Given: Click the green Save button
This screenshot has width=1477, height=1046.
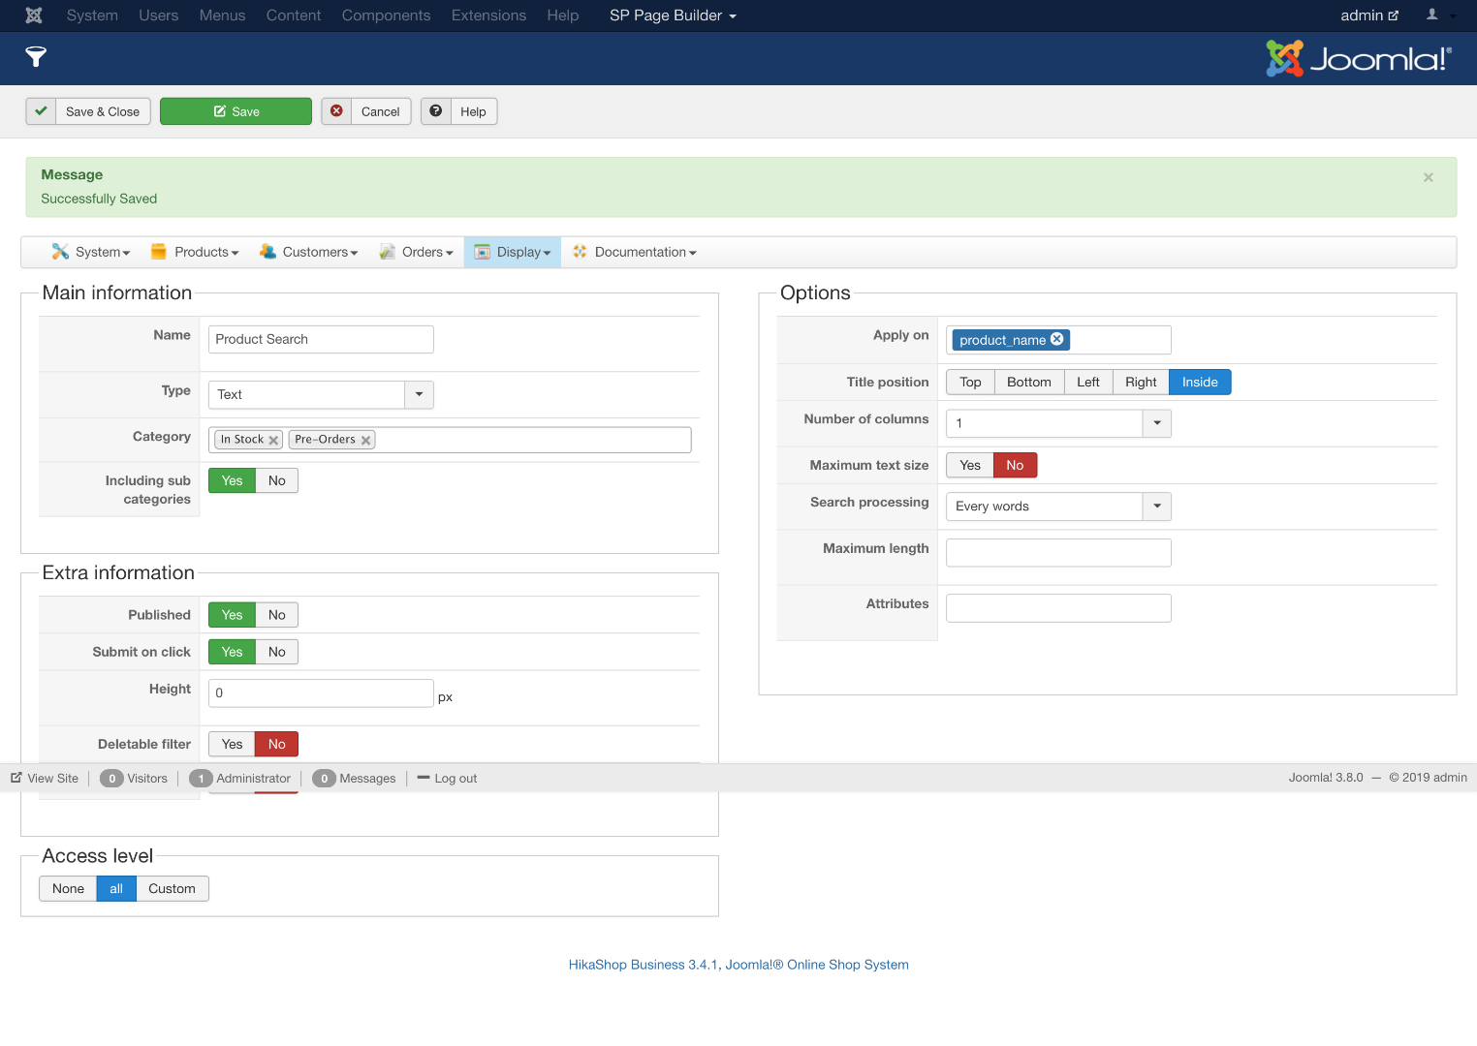Looking at the screenshot, I should (236, 111).
